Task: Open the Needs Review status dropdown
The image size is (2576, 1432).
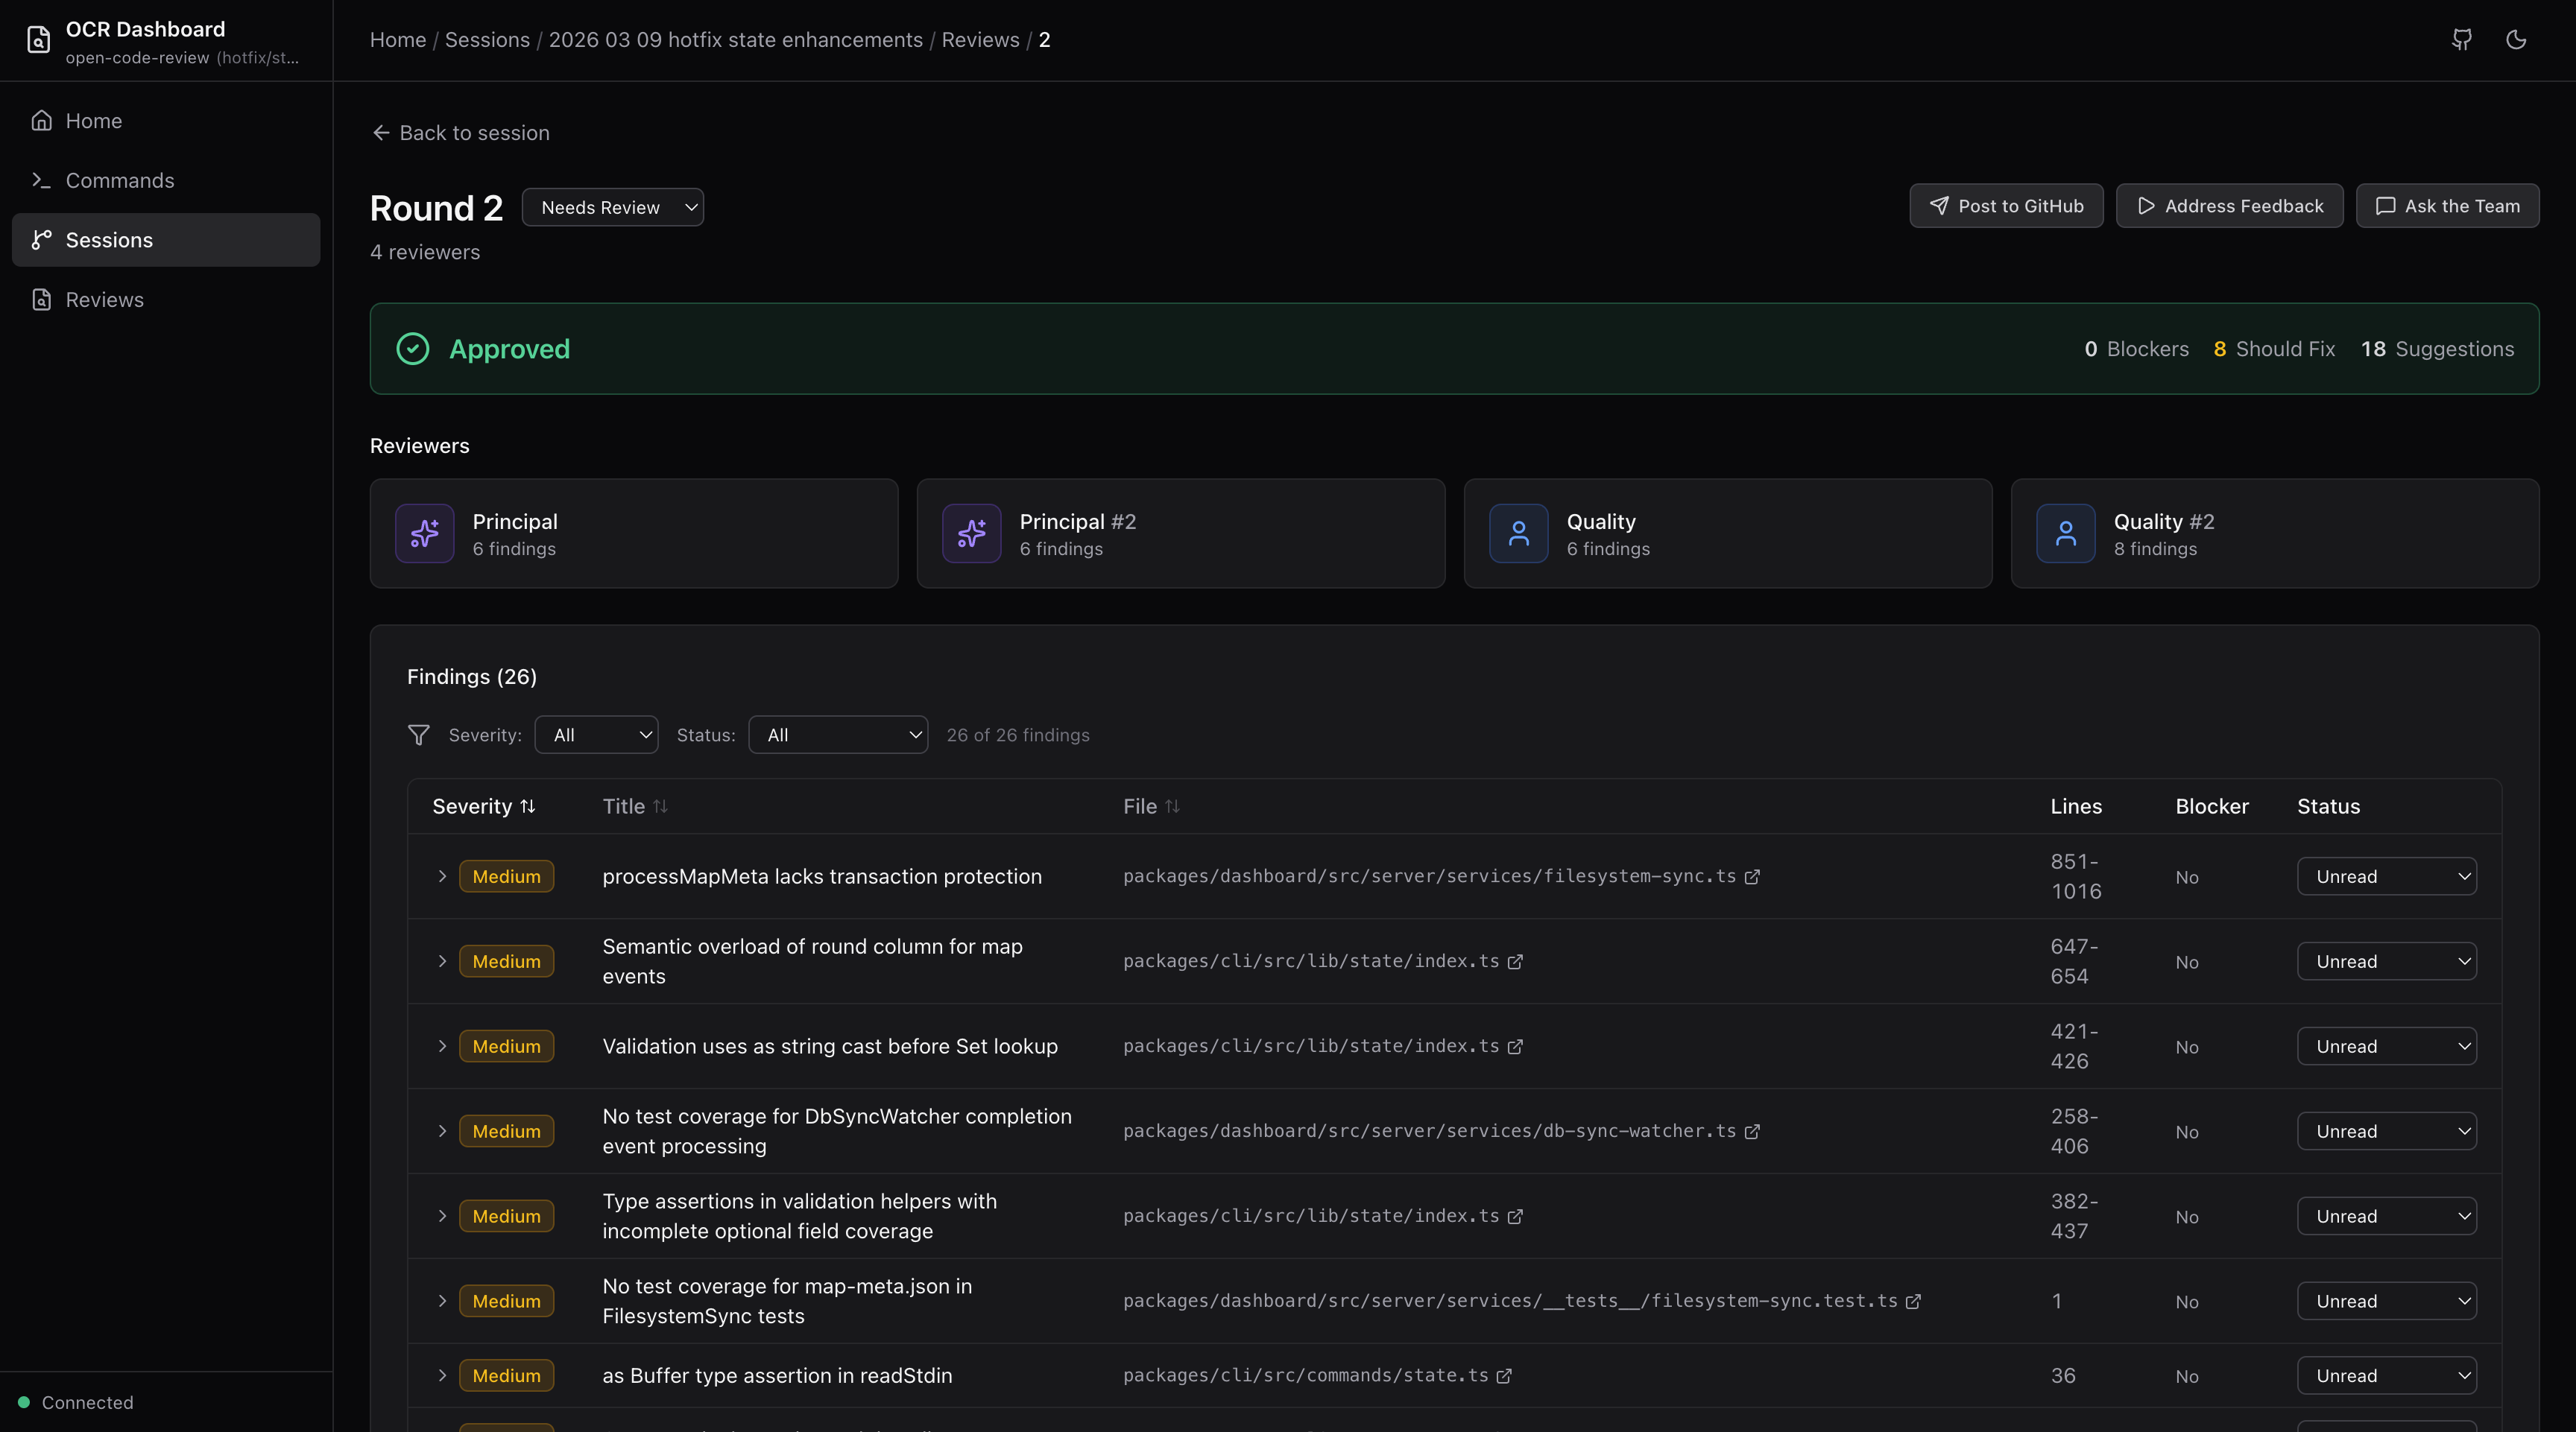Action: pyautogui.click(x=612, y=207)
